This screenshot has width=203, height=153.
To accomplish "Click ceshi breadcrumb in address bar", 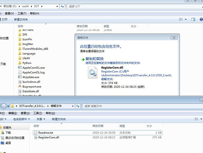I will [x=25, y=6].
